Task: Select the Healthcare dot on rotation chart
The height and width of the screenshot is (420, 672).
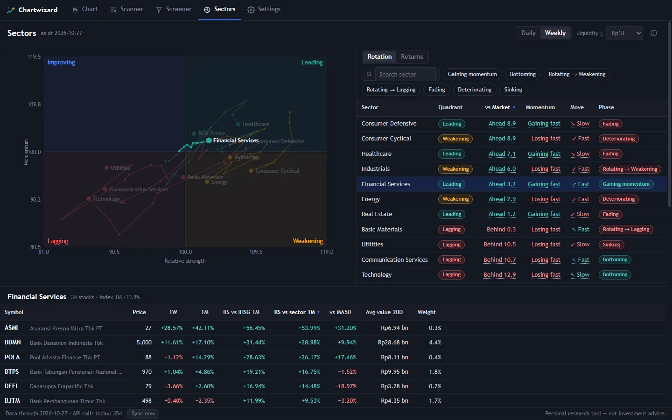Action: click(x=238, y=124)
